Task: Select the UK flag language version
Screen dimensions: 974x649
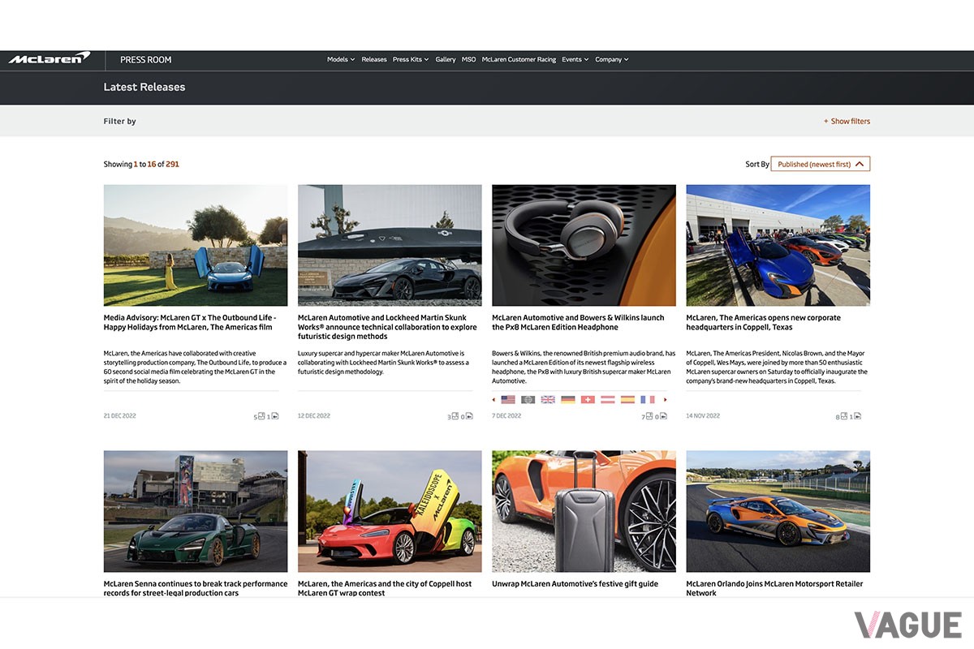Action: 548,400
